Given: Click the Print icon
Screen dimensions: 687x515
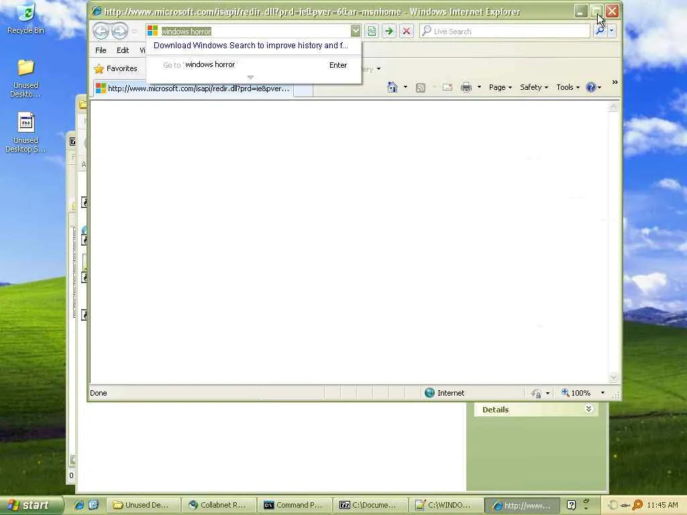Looking at the screenshot, I should point(466,87).
